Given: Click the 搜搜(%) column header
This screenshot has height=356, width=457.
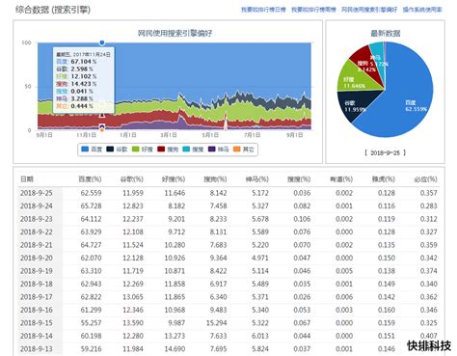Looking at the screenshot, I should (299, 179).
